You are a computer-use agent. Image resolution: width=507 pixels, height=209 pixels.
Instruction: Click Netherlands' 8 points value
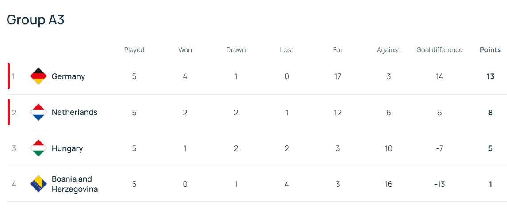[490, 112]
